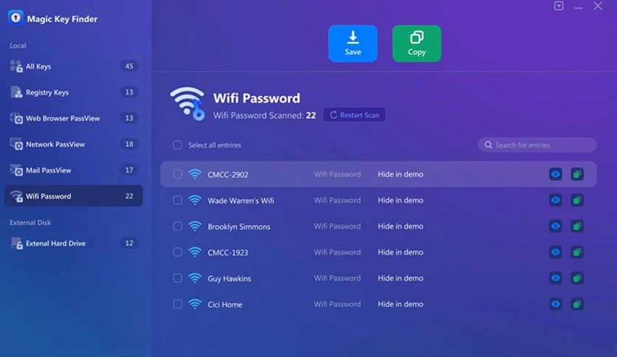The height and width of the screenshot is (357, 617).
Task: Open Extenal Hard Drive section
Action: coord(74,243)
